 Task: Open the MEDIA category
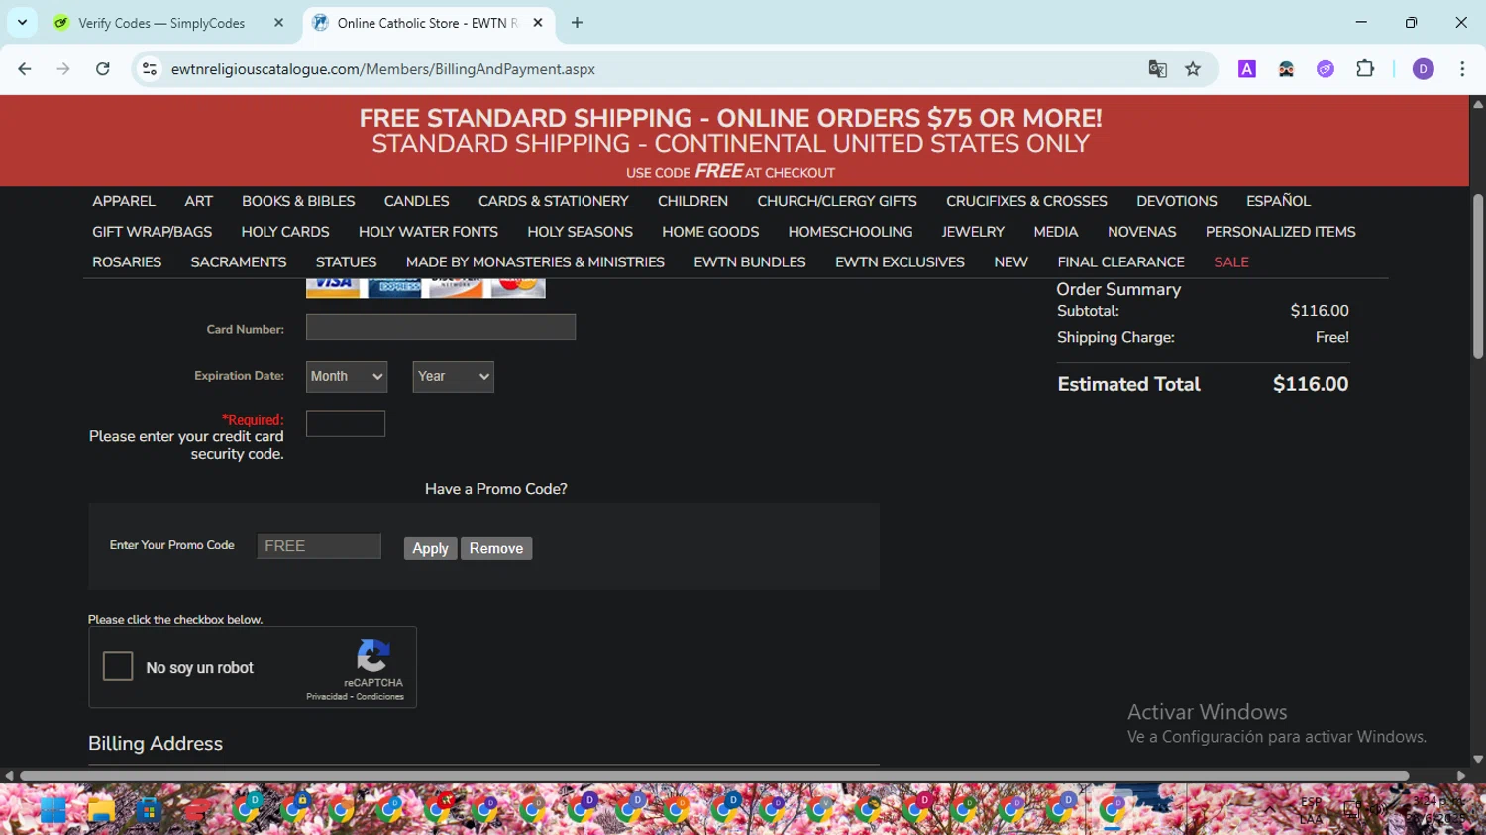(x=1056, y=232)
